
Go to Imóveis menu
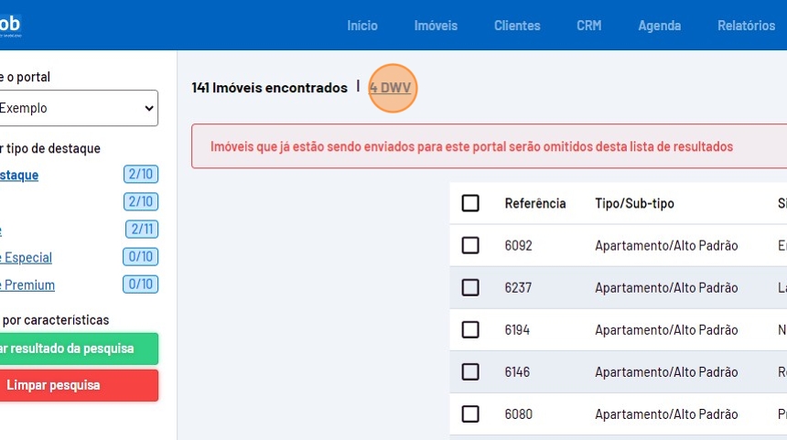[x=436, y=26]
